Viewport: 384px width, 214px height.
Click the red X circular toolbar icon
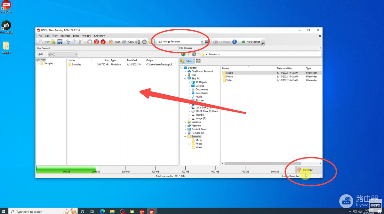tap(103, 42)
